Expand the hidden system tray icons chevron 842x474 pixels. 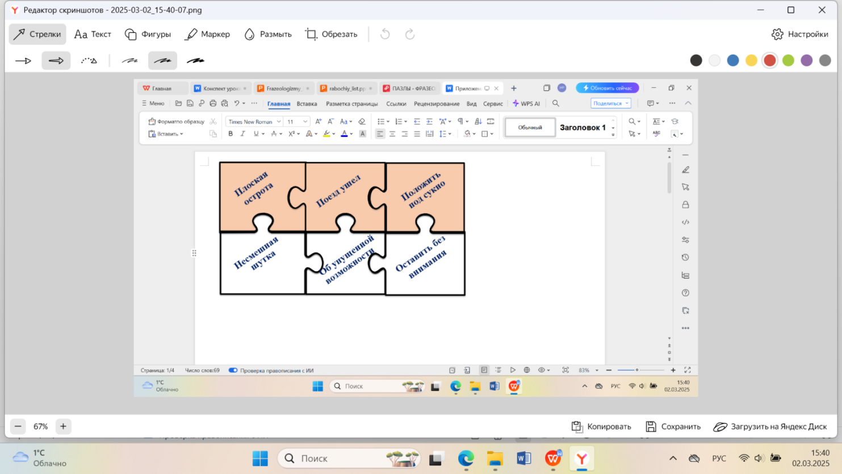coord(673,458)
